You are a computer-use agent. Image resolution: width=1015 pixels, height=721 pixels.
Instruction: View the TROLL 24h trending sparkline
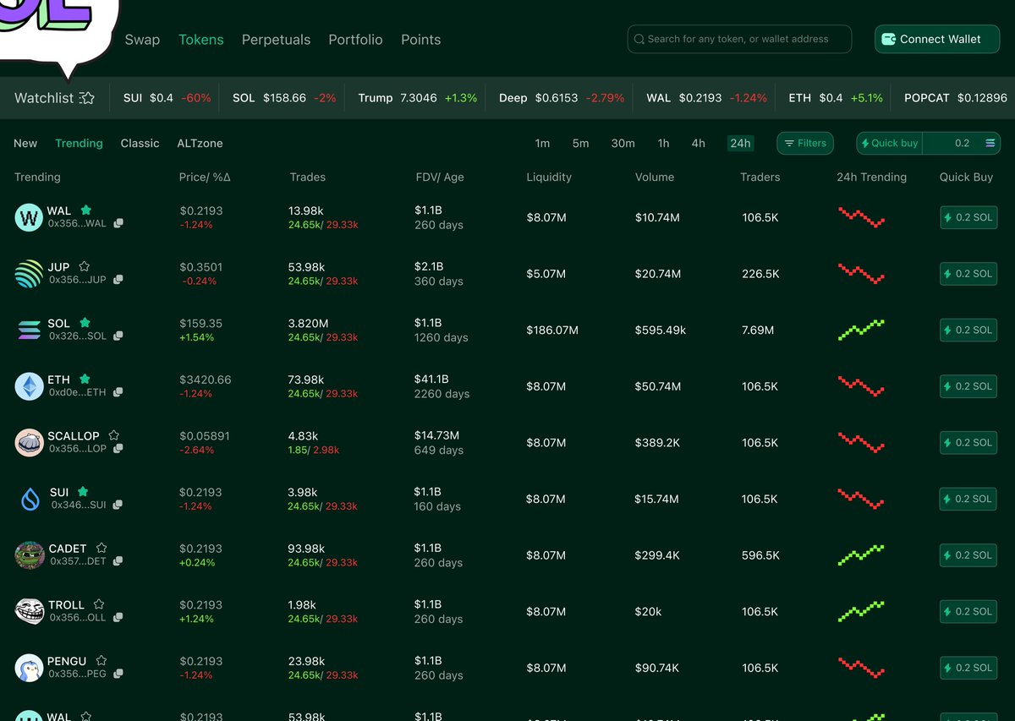click(x=861, y=611)
